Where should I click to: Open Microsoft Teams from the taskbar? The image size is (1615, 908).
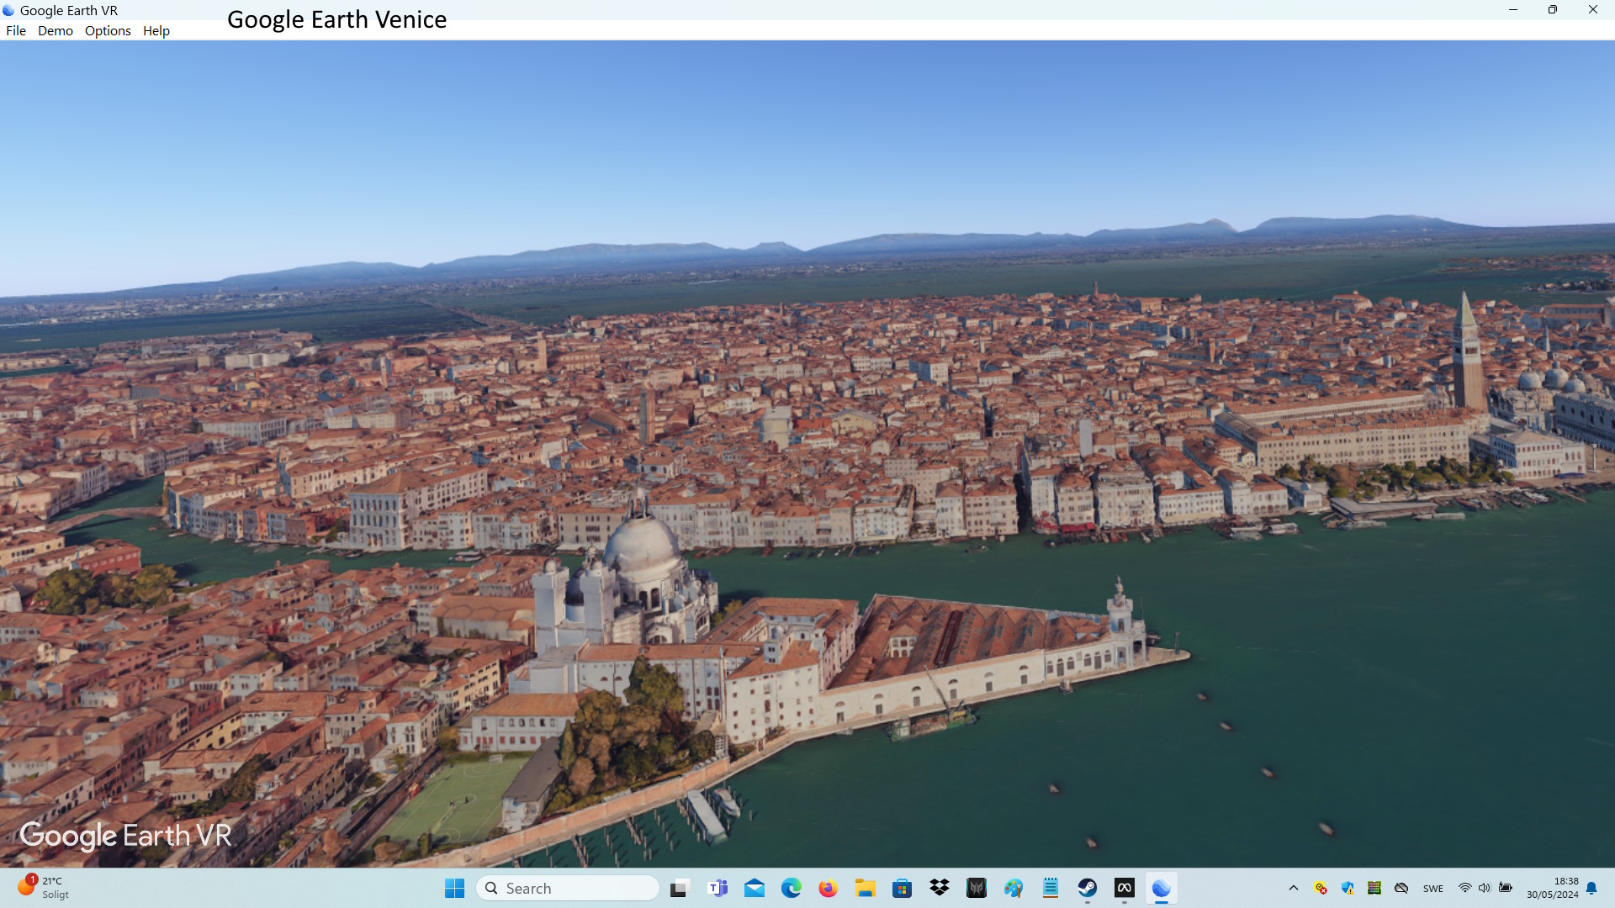[x=717, y=888]
